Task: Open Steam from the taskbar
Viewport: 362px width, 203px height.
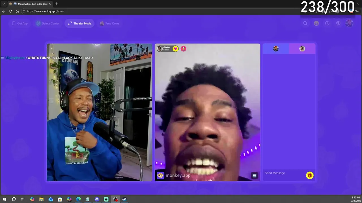Action: tap(124, 199)
